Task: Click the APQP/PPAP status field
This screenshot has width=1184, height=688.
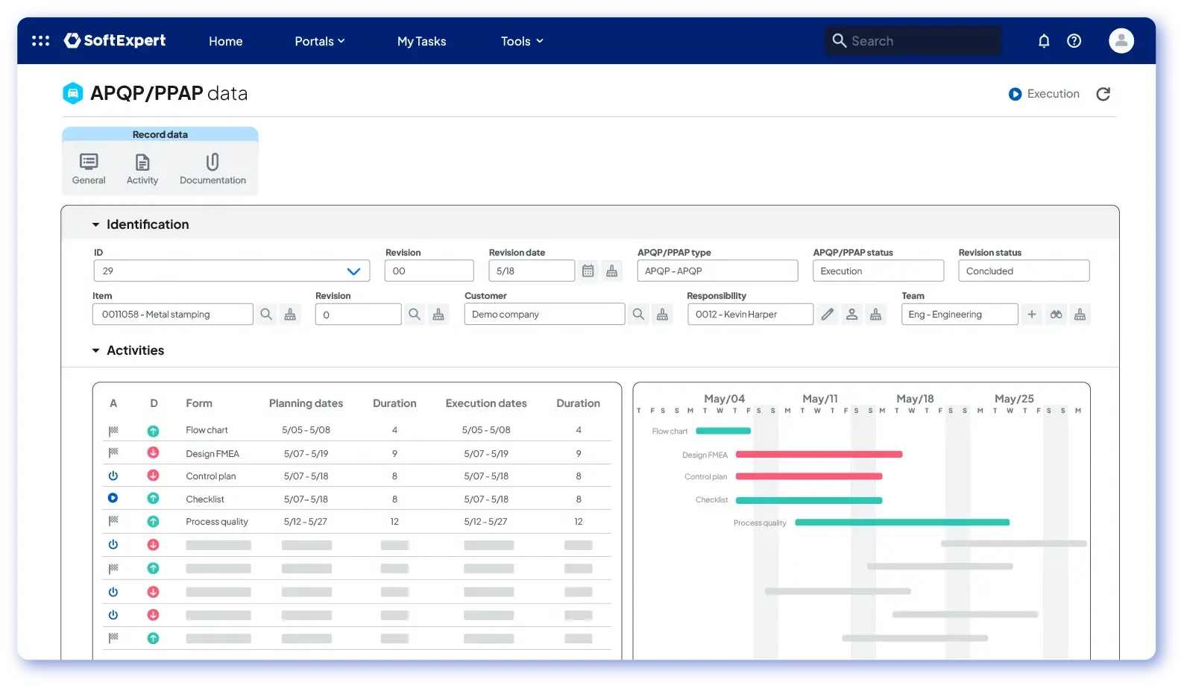Action: (878, 271)
